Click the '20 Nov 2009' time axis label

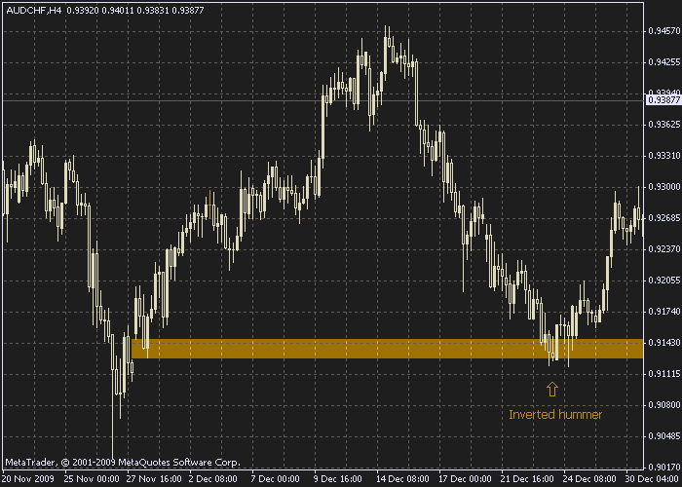coord(28,479)
